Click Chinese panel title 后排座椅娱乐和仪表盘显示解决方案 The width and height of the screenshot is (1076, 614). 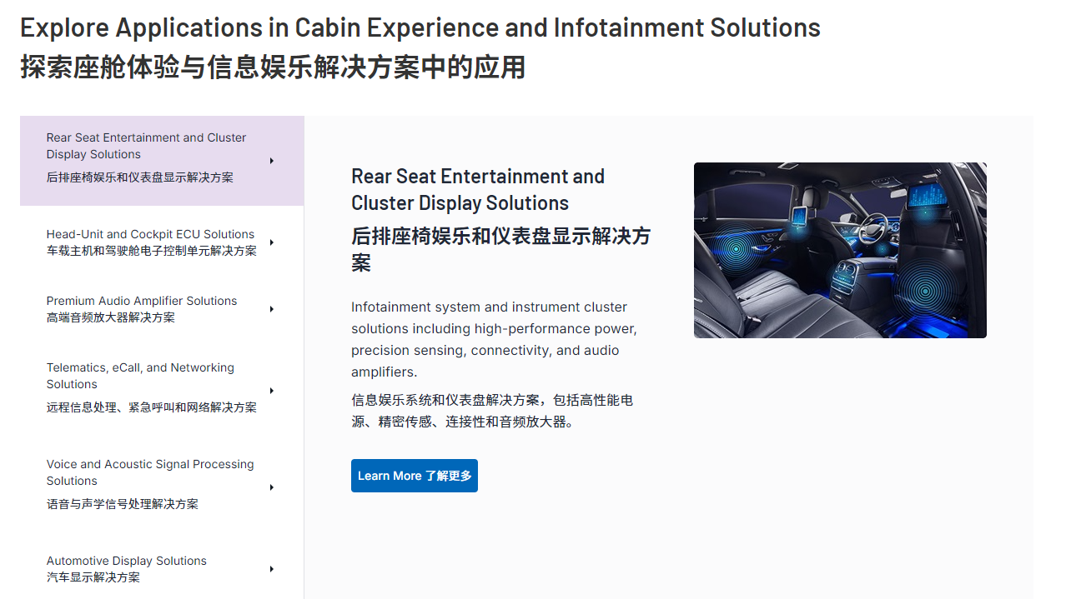500,249
